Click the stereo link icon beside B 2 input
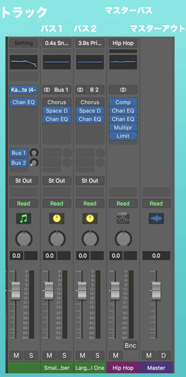 [80, 90]
